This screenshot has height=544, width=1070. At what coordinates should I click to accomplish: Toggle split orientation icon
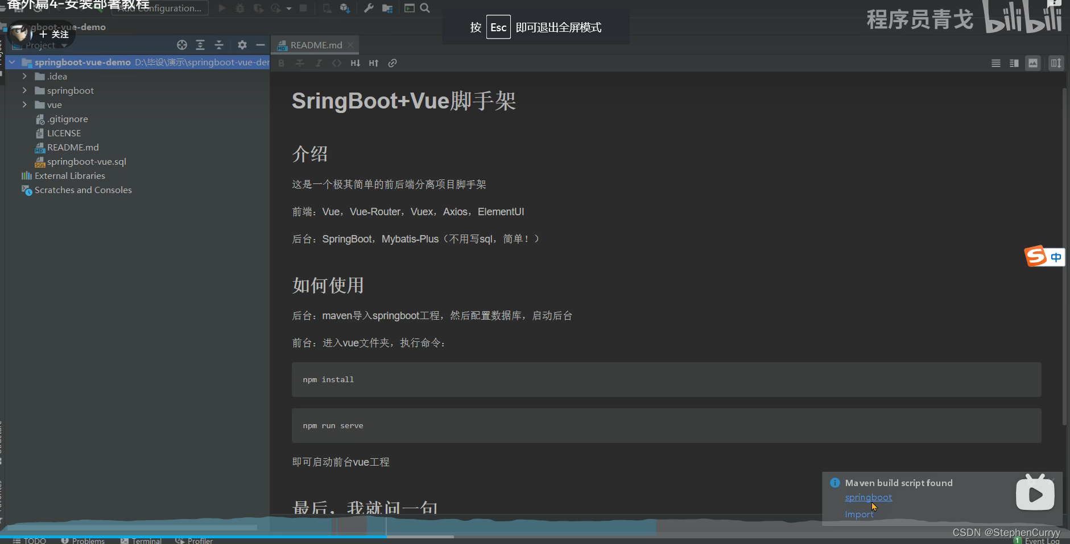(1056, 63)
